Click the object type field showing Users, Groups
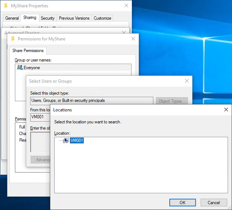232x210 pixels. pyautogui.click(x=91, y=101)
